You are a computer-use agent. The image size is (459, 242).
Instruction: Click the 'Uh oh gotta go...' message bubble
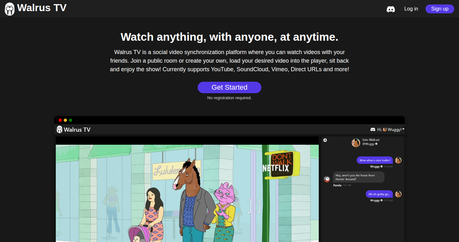[x=379, y=194]
